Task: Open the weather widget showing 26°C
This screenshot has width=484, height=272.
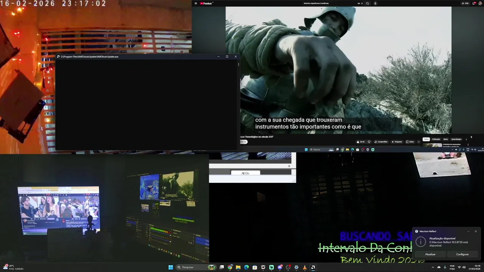Action: coord(13,267)
